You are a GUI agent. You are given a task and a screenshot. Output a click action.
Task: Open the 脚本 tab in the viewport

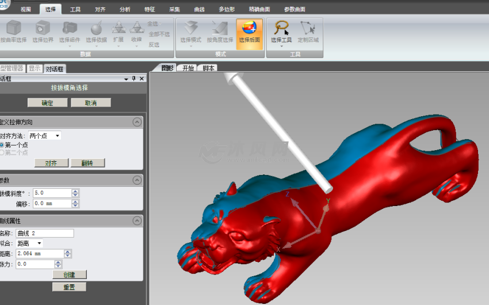pos(208,68)
